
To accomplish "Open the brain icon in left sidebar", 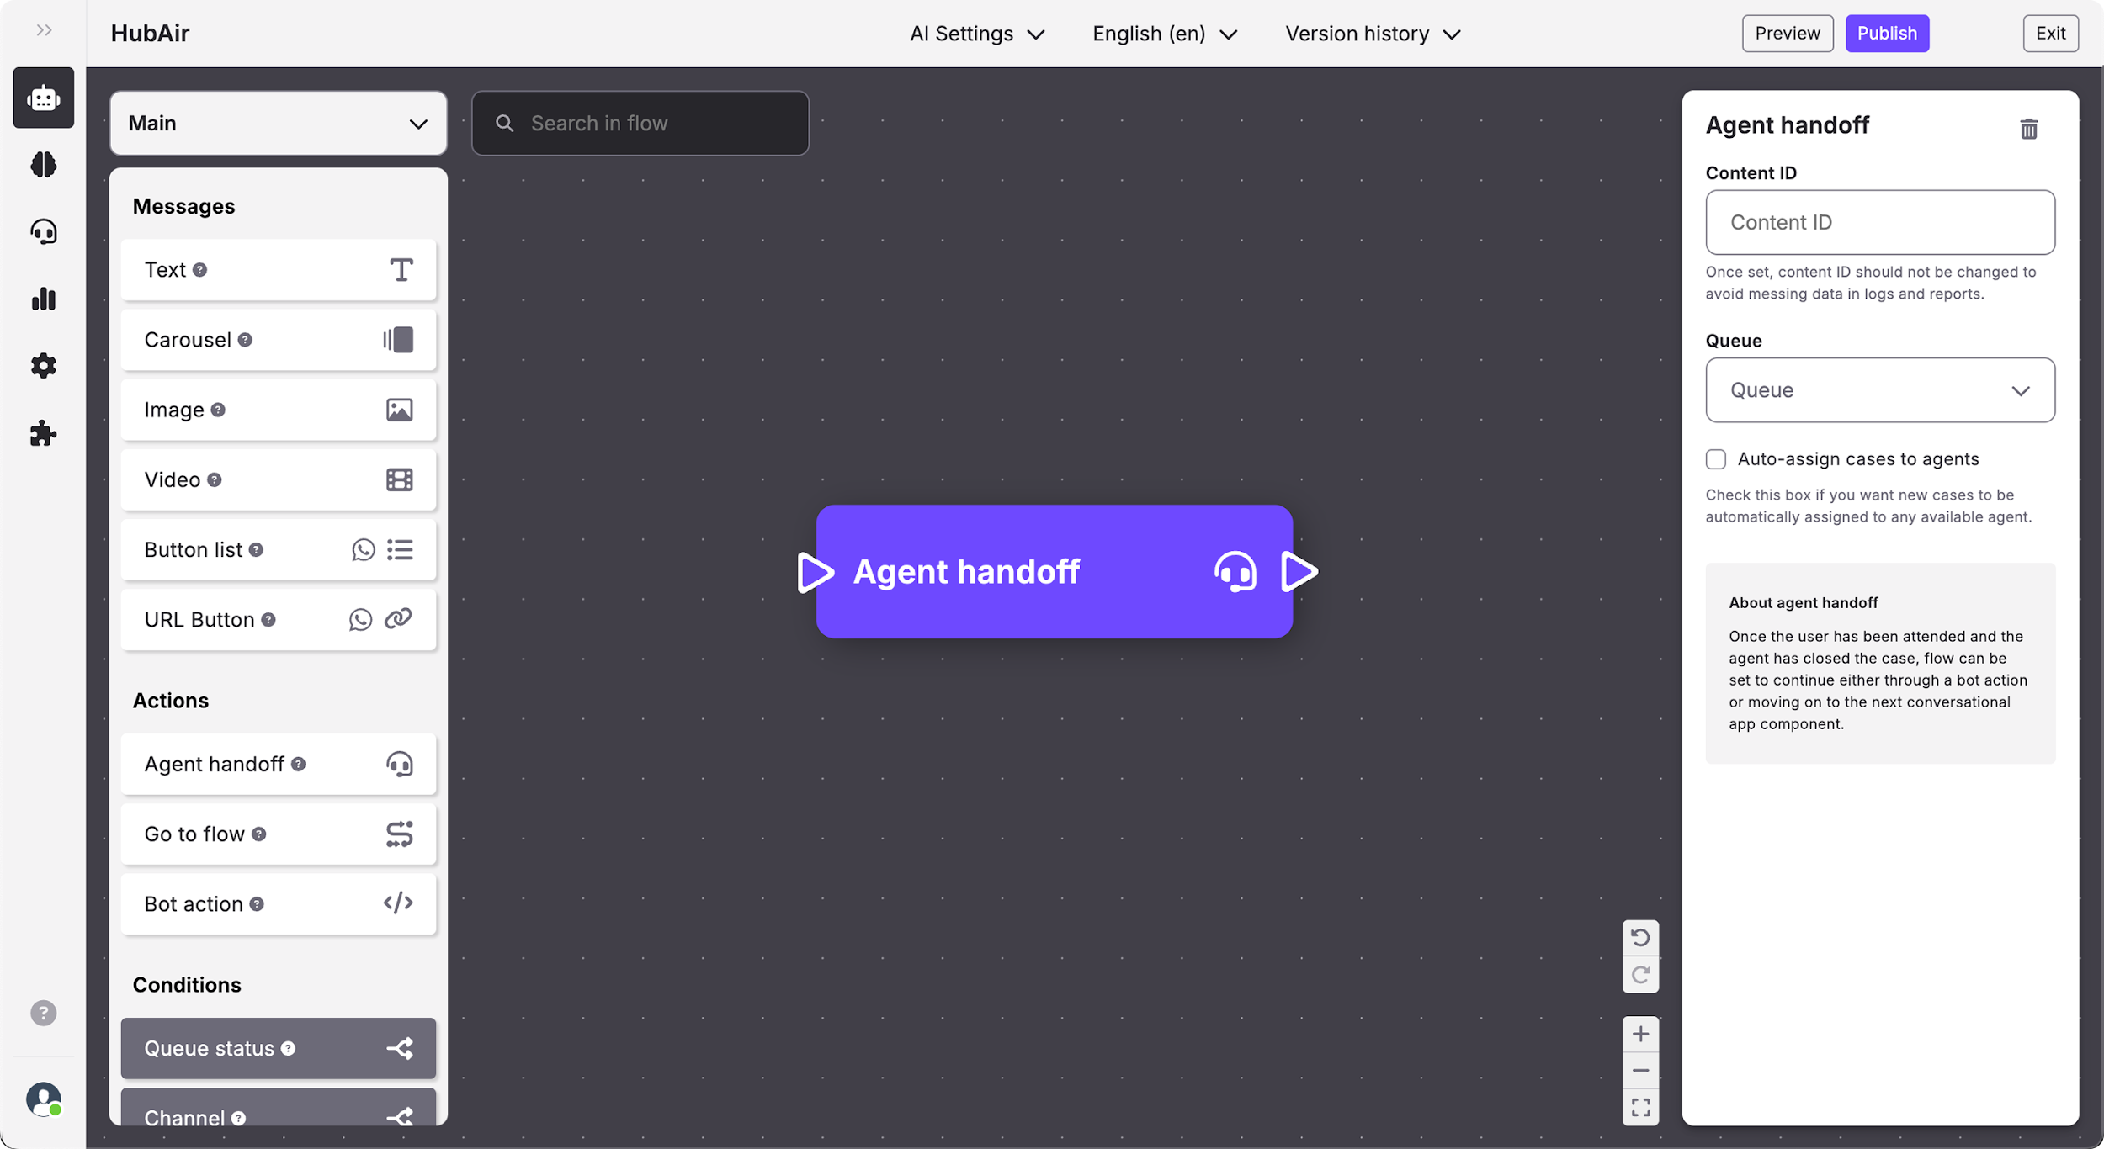I will [44, 164].
